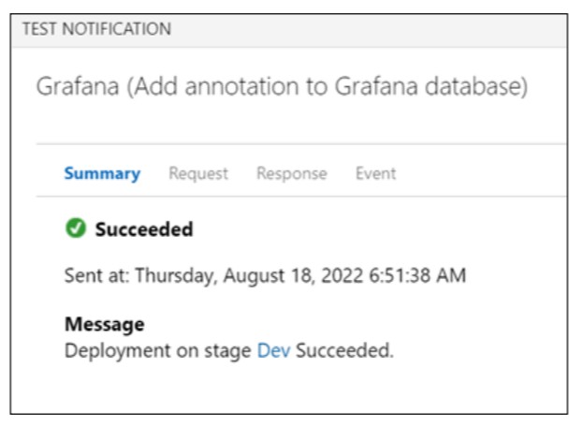Image resolution: width=583 pixels, height=427 pixels.
Task: Select the Event tab
Action: click(x=375, y=173)
